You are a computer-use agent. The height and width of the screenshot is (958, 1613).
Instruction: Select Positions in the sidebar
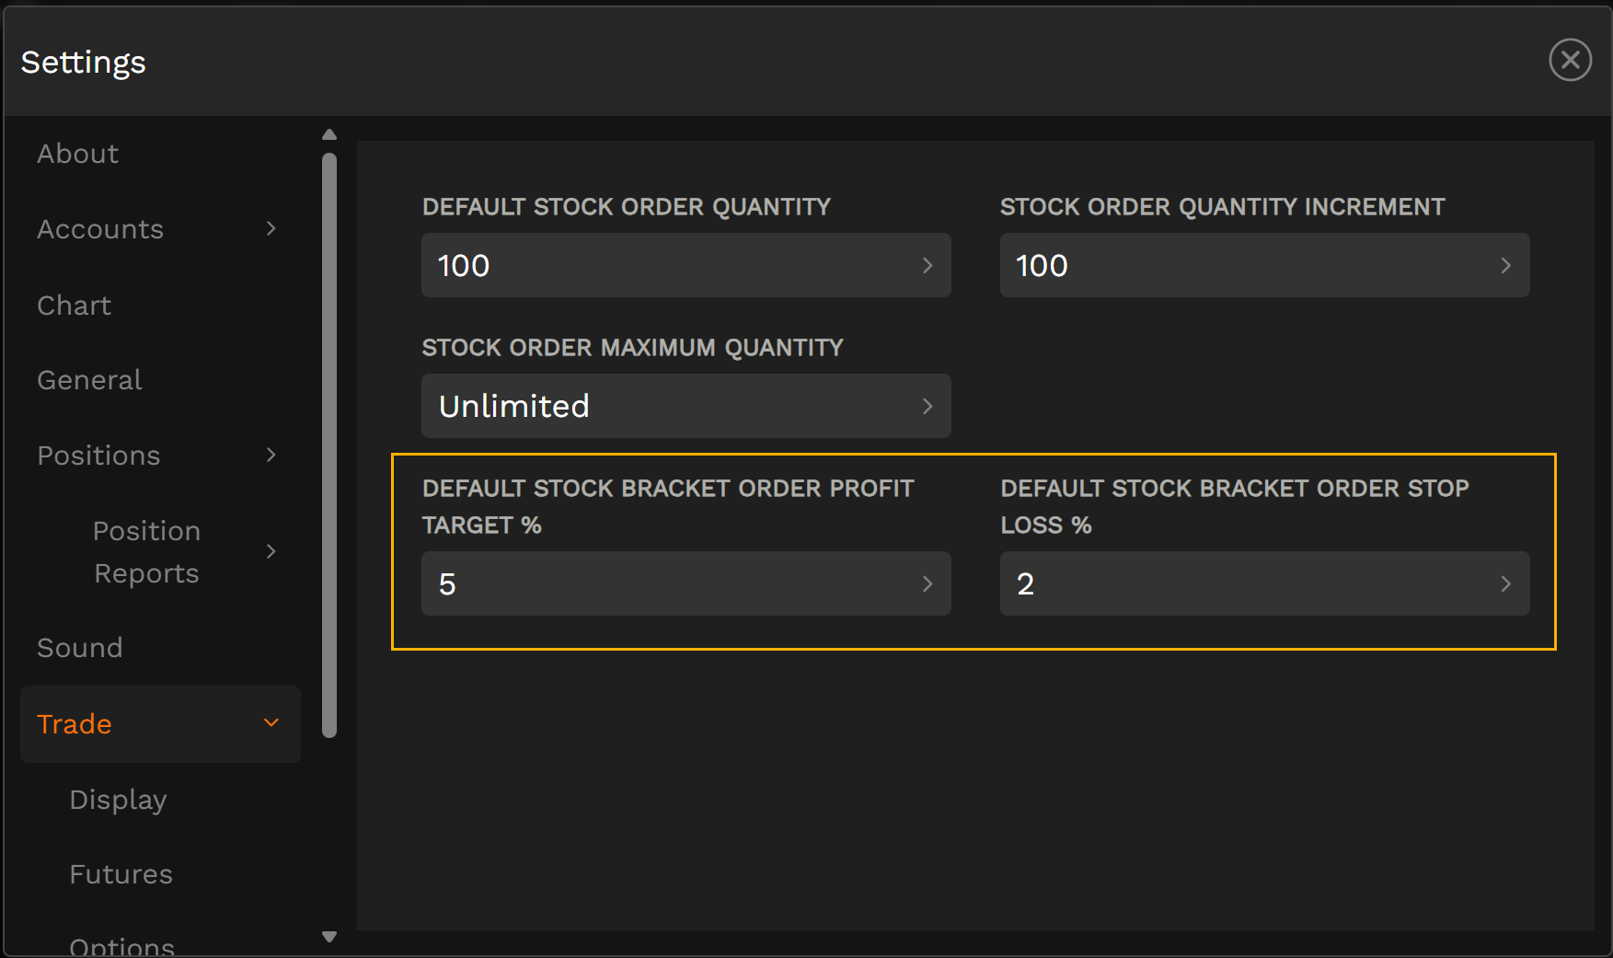click(x=98, y=456)
